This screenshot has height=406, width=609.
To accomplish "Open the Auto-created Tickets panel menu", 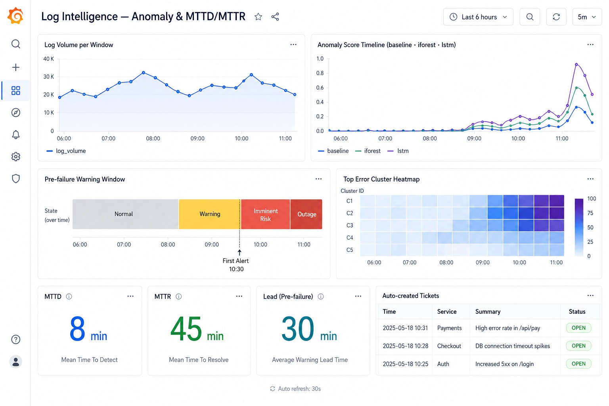I will point(590,295).
